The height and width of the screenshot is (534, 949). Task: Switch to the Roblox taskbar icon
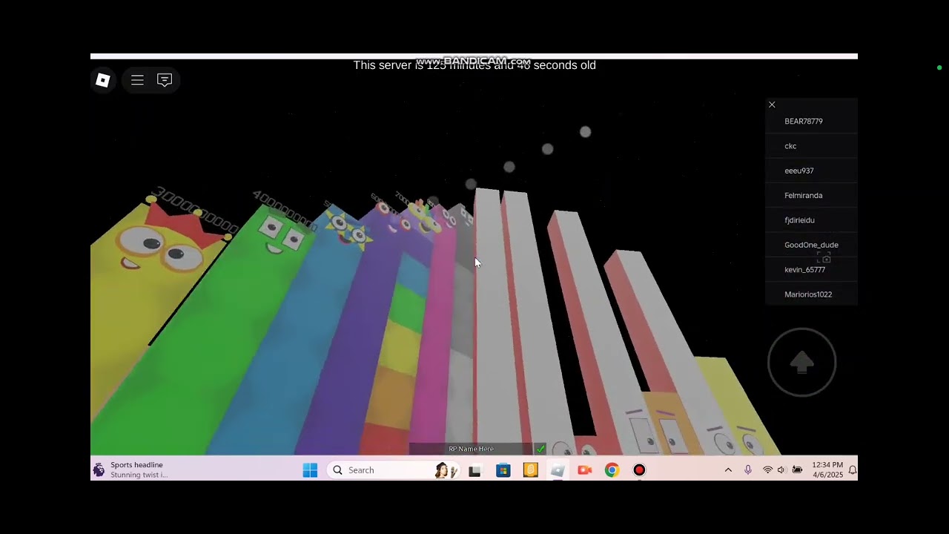pyautogui.click(x=558, y=470)
